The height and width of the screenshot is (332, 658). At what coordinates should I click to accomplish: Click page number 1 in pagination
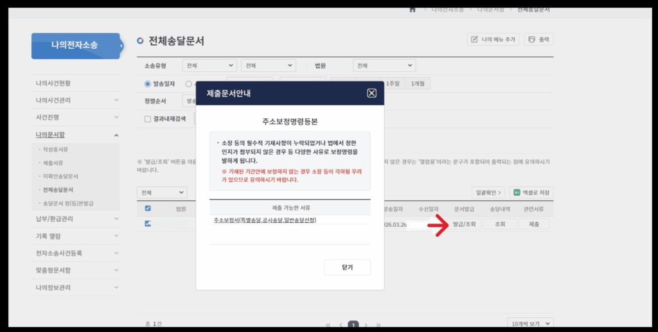click(x=353, y=325)
